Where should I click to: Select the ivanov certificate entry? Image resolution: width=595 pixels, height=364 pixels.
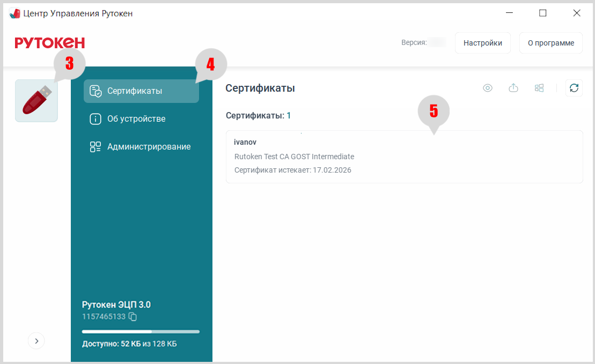[x=404, y=157]
